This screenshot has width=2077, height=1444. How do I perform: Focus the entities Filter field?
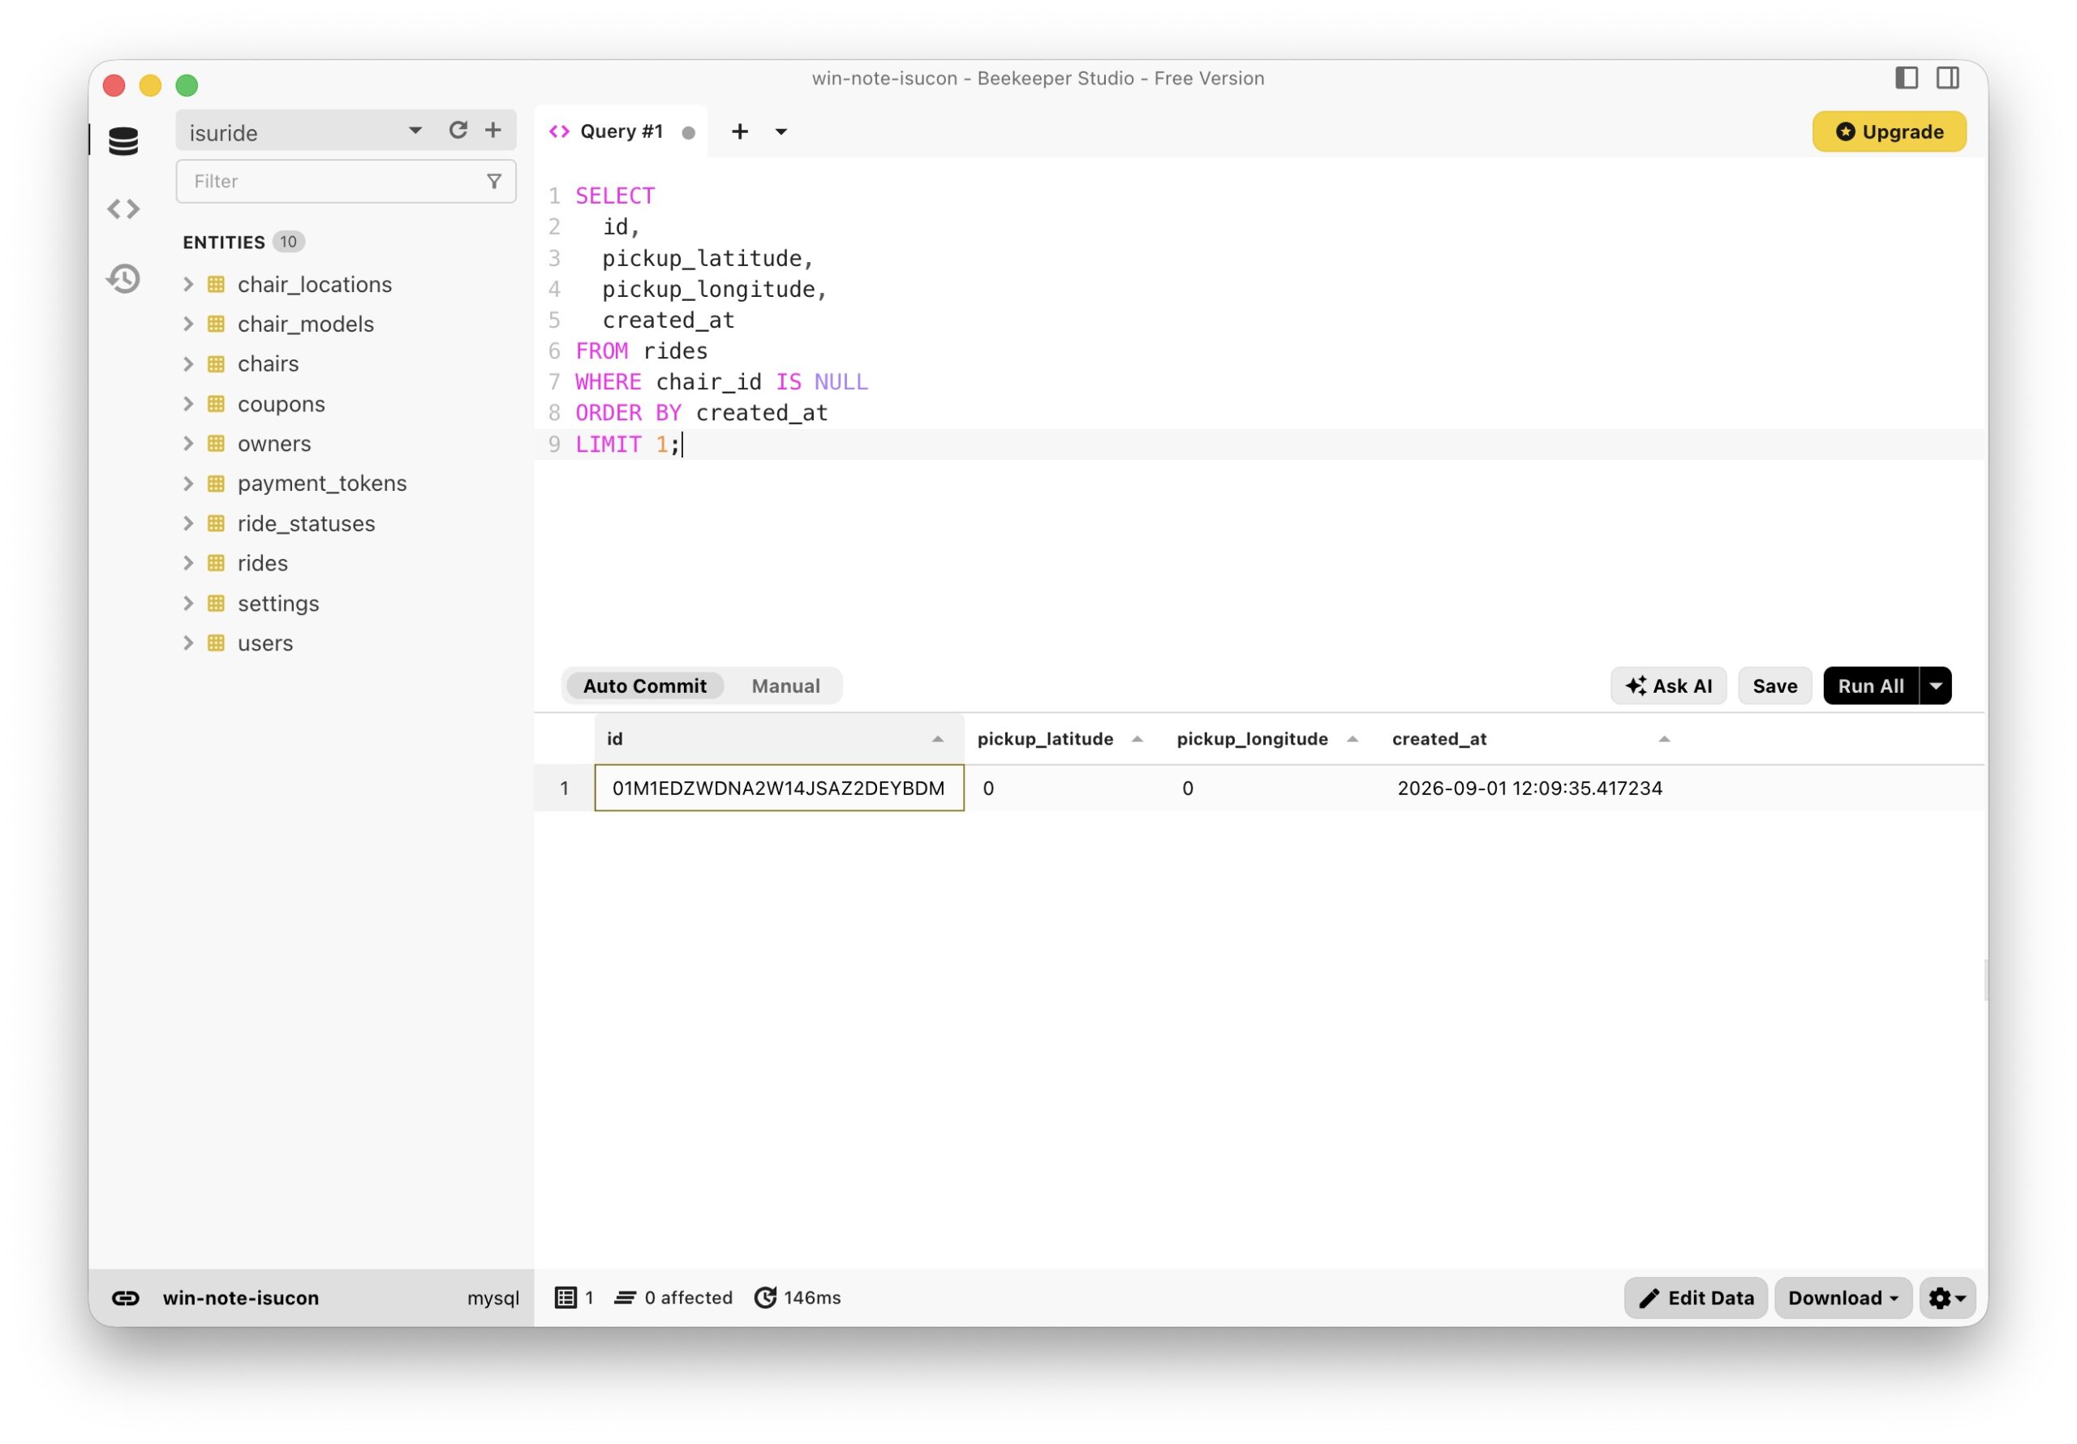346,181
